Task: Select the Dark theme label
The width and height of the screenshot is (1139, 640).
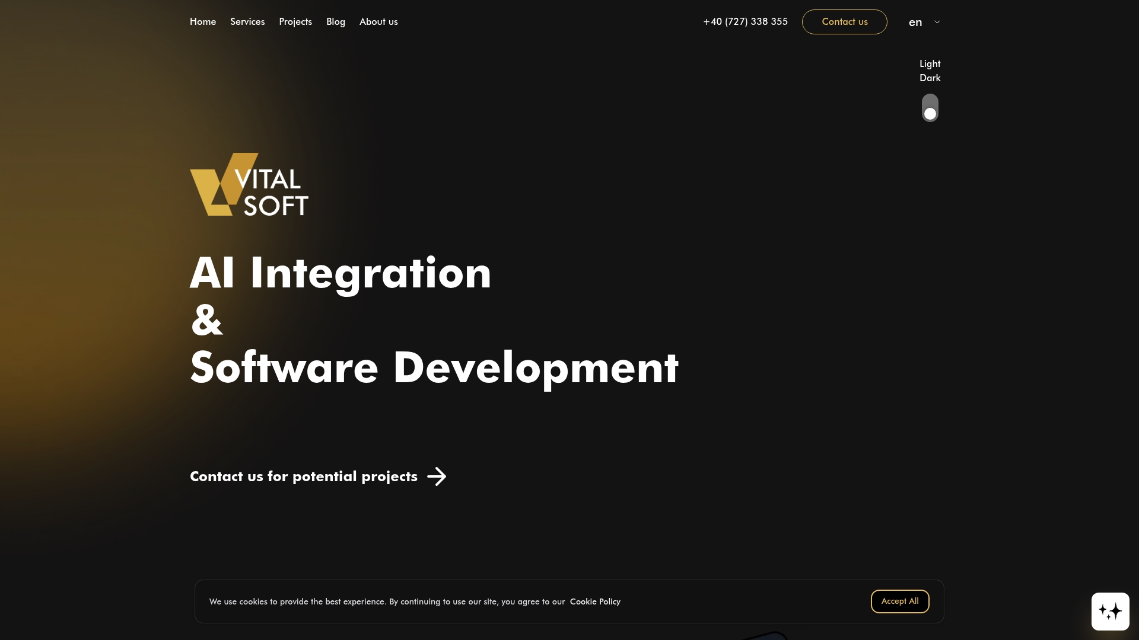Action: 930,78
